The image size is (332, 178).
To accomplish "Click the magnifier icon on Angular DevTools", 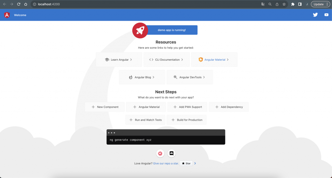I will (175, 77).
